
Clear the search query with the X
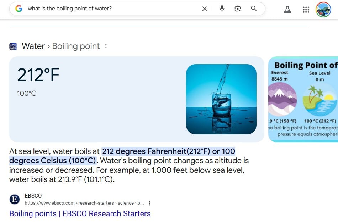tap(205, 9)
